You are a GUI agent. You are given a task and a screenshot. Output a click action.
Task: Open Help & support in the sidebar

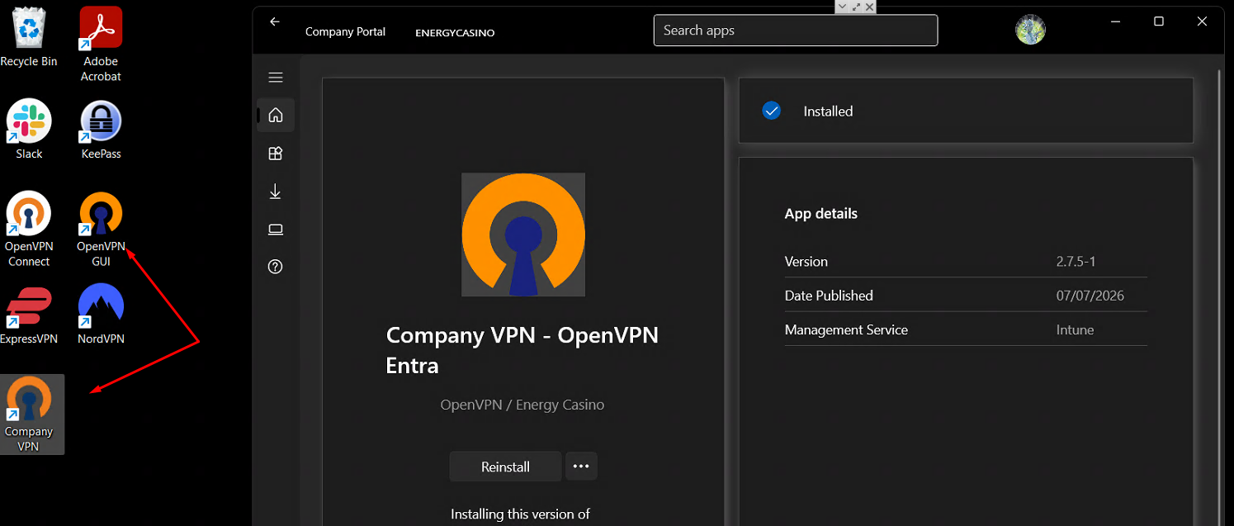[276, 267]
